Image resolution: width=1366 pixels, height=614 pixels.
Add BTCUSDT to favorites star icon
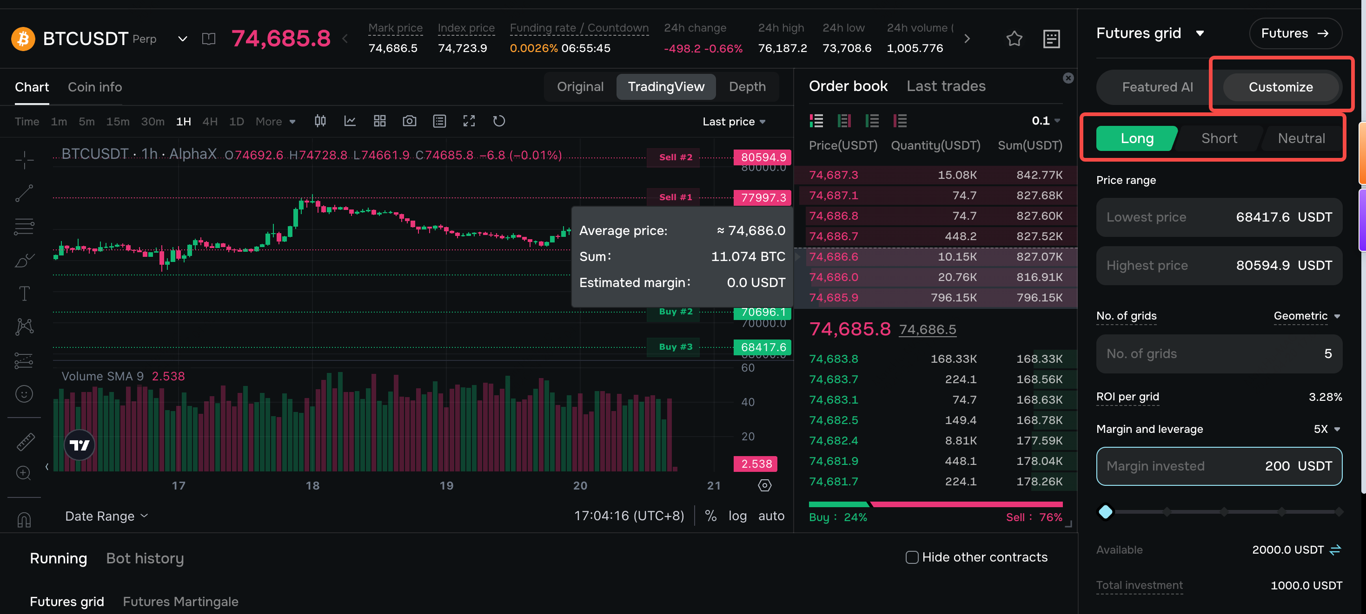click(1014, 39)
